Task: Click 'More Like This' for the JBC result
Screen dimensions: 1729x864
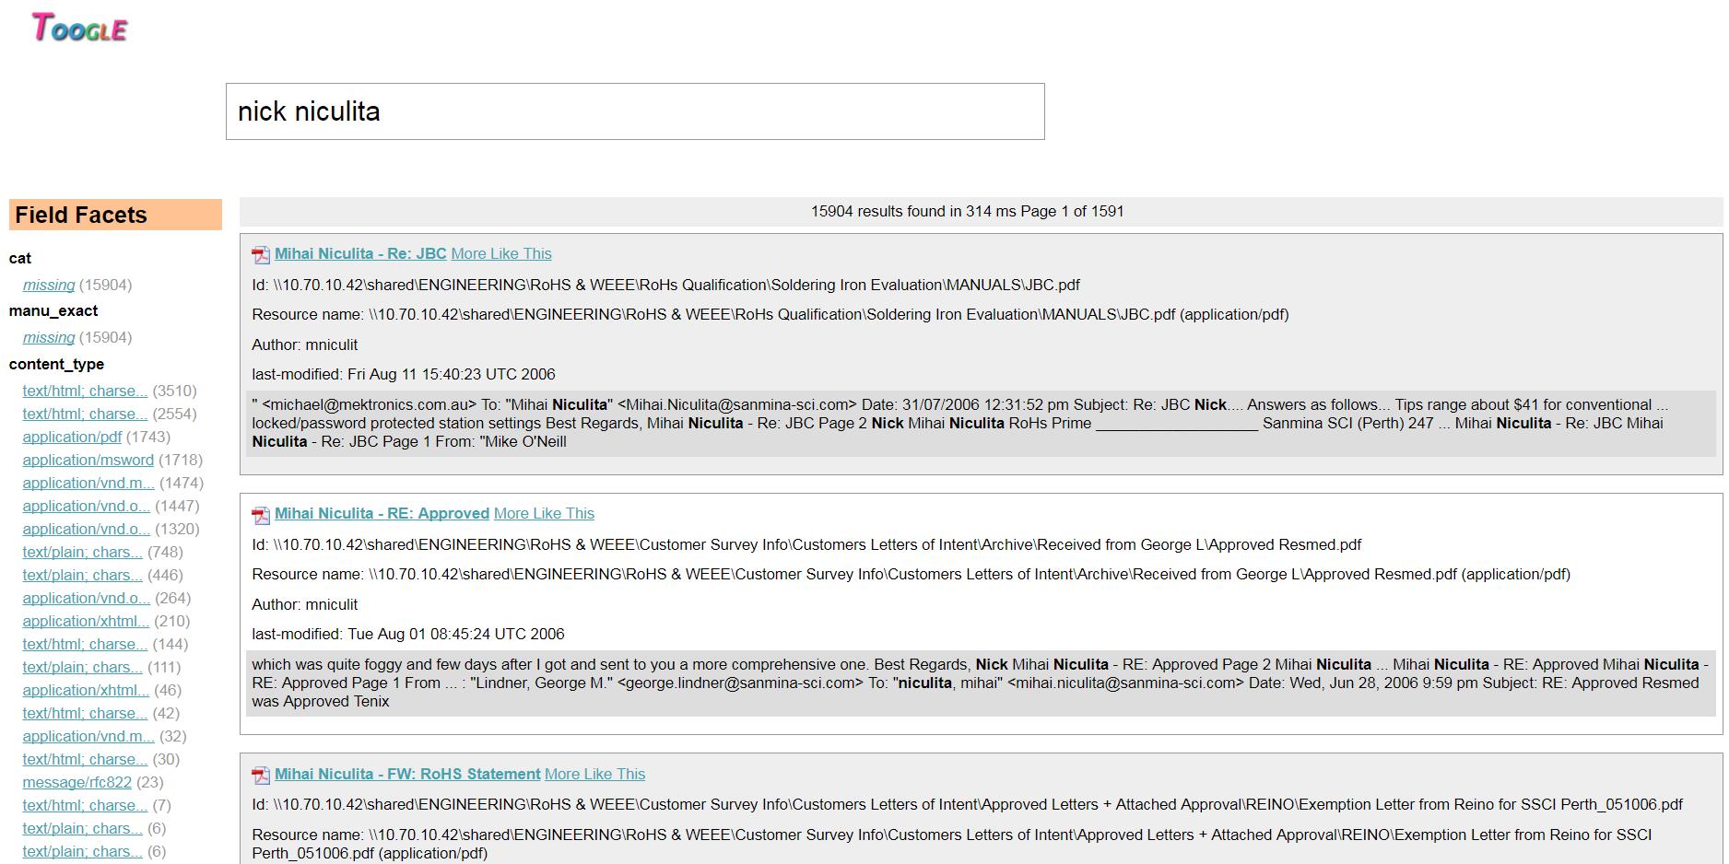Action: point(500,253)
